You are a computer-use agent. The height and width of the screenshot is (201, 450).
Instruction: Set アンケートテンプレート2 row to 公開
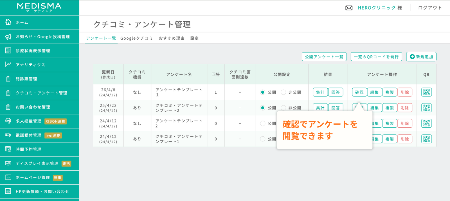point(263,123)
